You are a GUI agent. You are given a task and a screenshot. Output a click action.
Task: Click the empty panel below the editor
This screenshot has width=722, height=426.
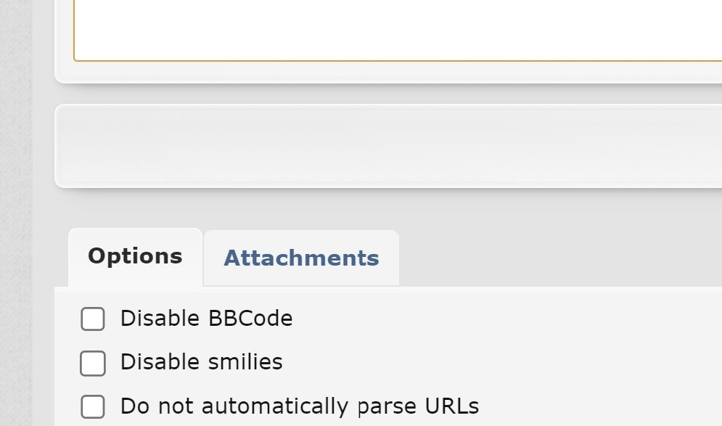point(389,146)
